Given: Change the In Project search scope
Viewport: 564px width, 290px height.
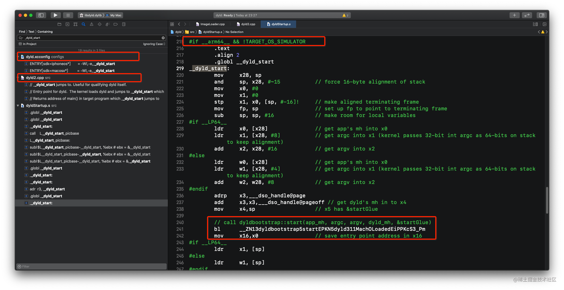Looking at the screenshot, I should click(28, 44).
